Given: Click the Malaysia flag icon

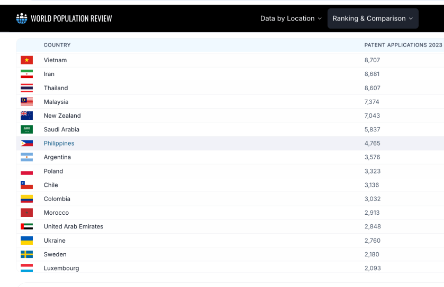Looking at the screenshot, I should click(x=26, y=102).
